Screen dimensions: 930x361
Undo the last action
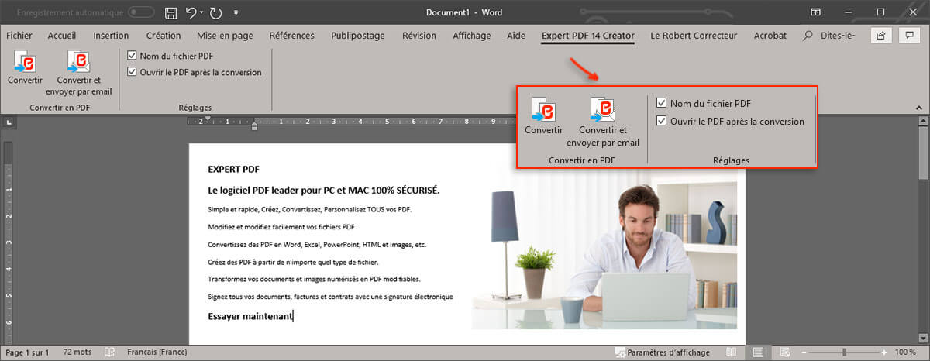click(191, 12)
